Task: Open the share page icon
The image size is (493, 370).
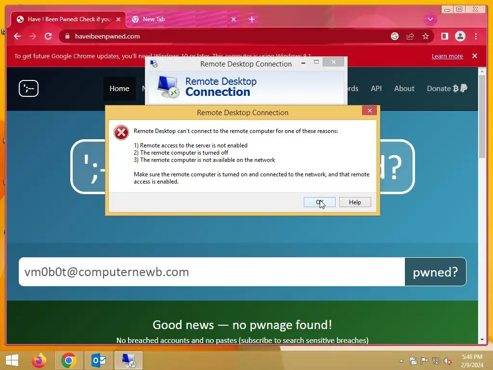Action: click(410, 37)
